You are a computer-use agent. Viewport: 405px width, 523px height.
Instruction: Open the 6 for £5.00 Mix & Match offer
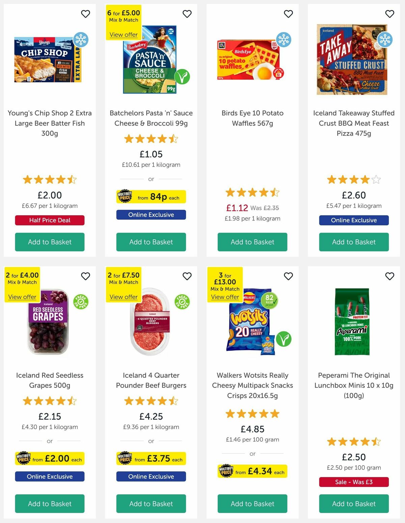[x=123, y=35]
